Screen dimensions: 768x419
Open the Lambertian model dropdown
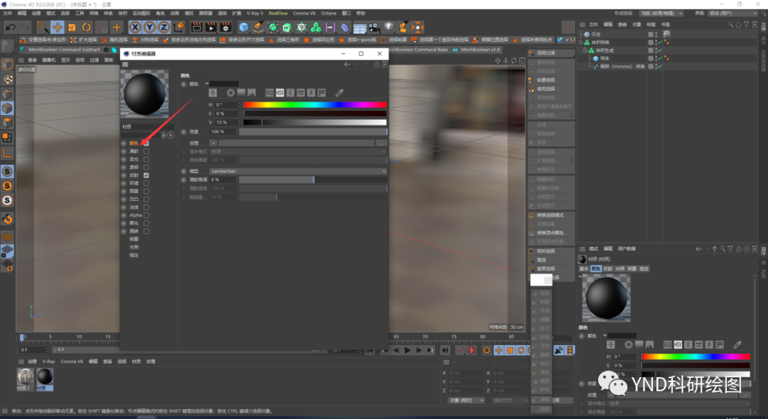tap(298, 171)
